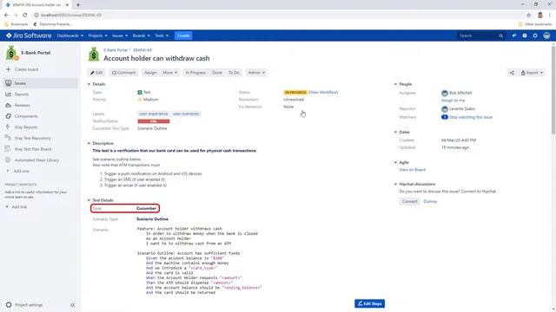This screenshot has height=312, width=556.
Task: Click the View Workflow link
Action: tap(323, 92)
